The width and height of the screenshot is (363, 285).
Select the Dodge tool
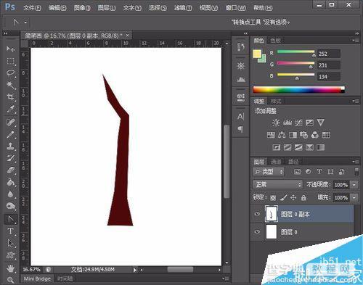tap(10, 206)
